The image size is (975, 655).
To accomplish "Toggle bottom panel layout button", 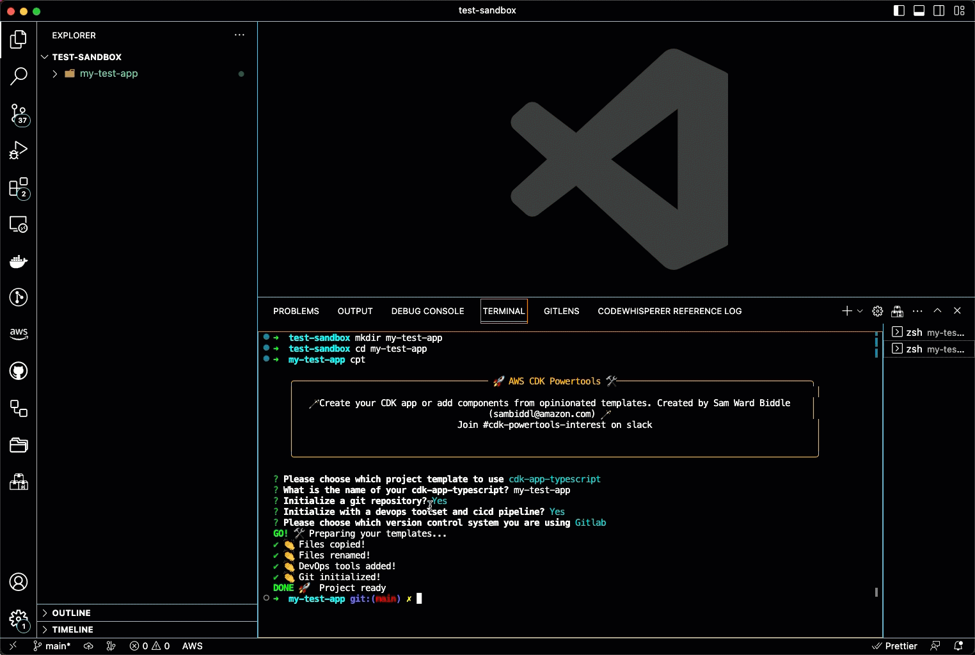I will 919,10.
